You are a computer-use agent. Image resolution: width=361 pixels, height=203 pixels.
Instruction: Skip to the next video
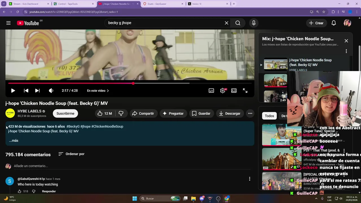(37, 91)
